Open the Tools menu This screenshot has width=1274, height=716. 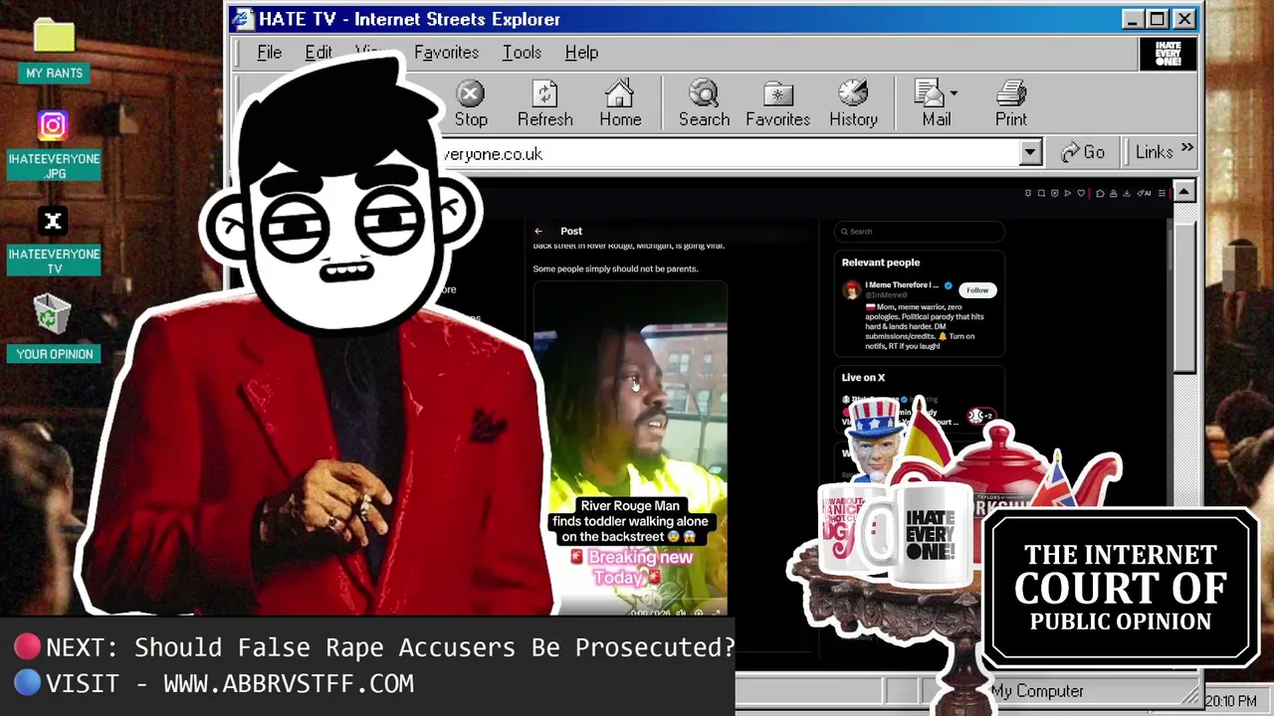pyautogui.click(x=522, y=53)
